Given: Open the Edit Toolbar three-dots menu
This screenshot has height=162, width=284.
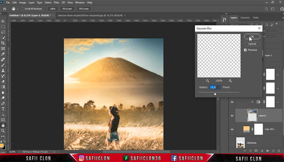Looking at the screenshot, I should tap(3, 136).
